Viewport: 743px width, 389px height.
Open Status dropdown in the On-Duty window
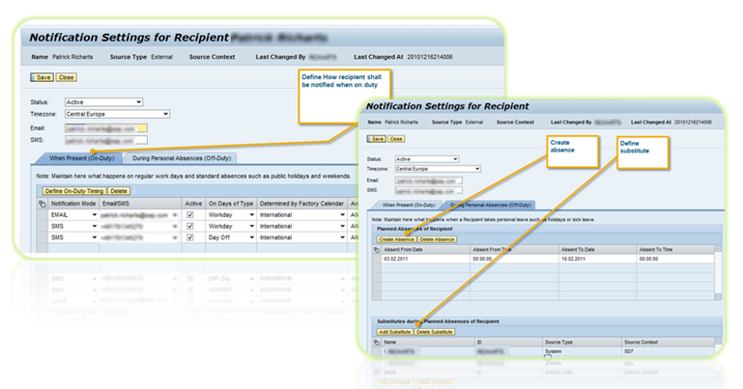[138, 102]
